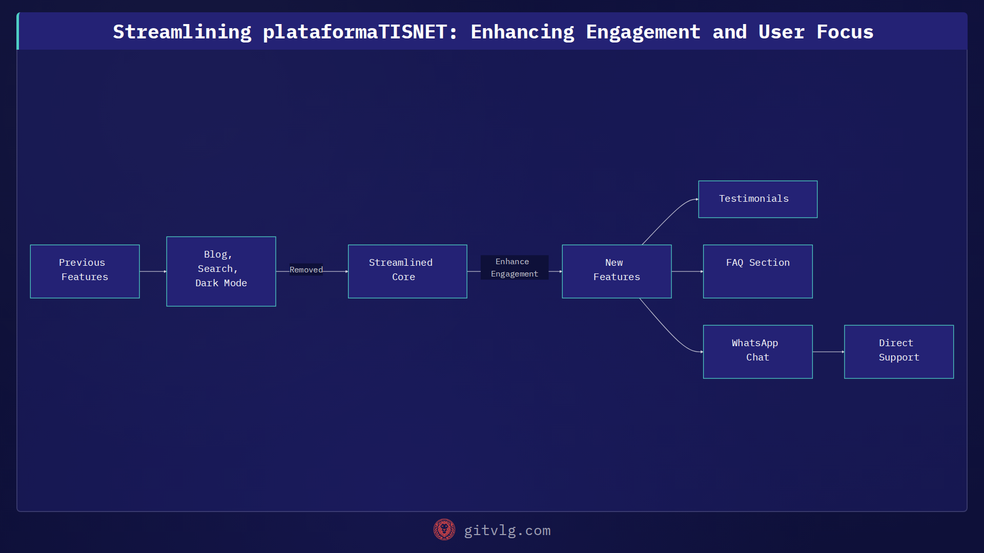
Task: Click the Enhance Engagement edge label
Action: (515, 268)
